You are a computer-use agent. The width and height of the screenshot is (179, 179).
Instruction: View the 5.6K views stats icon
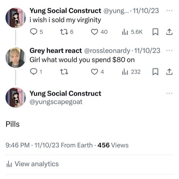click(124, 32)
